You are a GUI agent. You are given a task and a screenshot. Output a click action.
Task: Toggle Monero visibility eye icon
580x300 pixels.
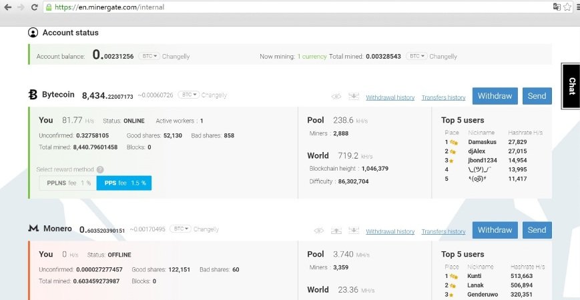(x=318, y=231)
